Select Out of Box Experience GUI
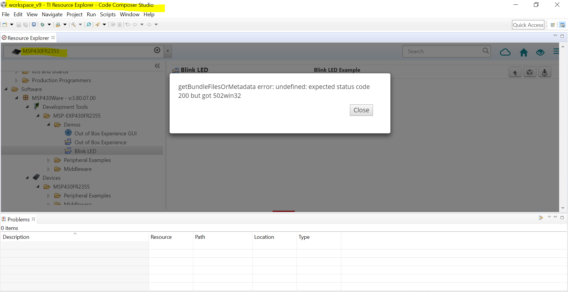 (105, 133)
